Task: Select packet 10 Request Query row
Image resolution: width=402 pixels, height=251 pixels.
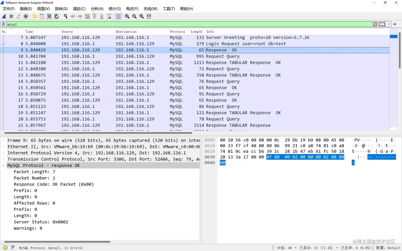Action: (195, 56)
